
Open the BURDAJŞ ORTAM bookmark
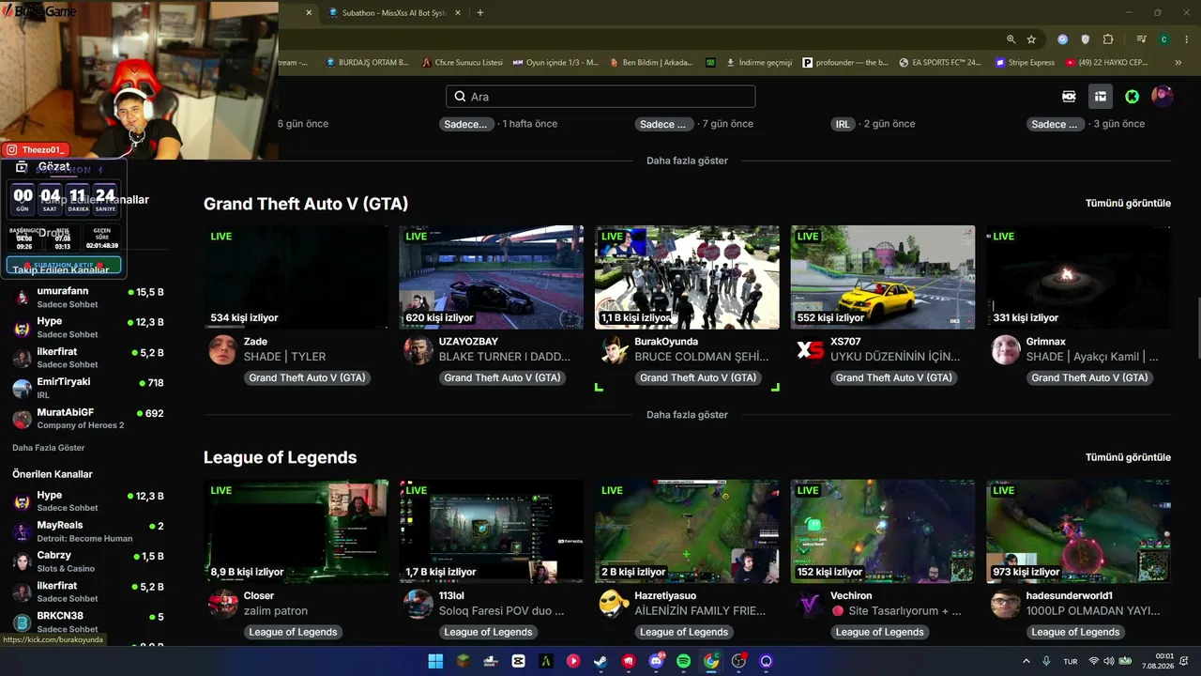pyautogui.click(x=368, y=63)
